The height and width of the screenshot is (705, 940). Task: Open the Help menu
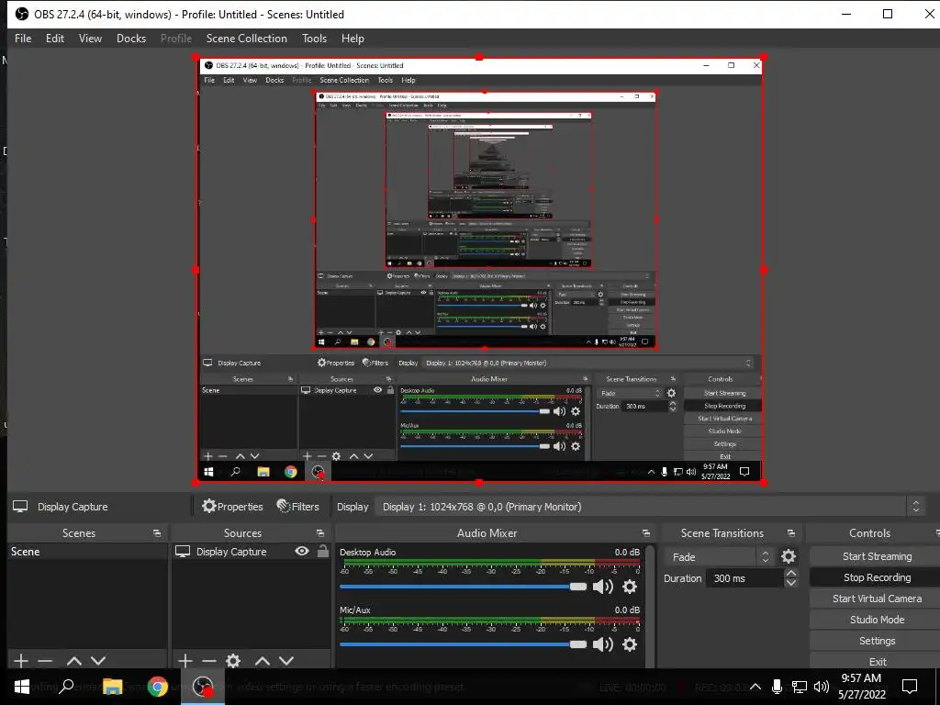coord(352,39)
